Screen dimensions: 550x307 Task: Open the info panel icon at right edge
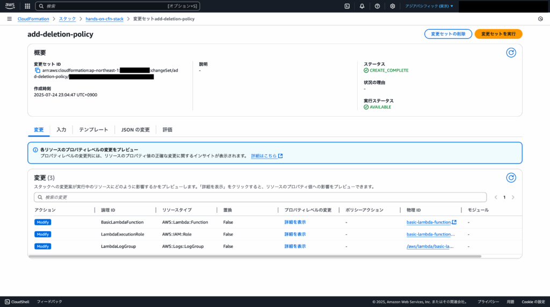coord(540,19)
